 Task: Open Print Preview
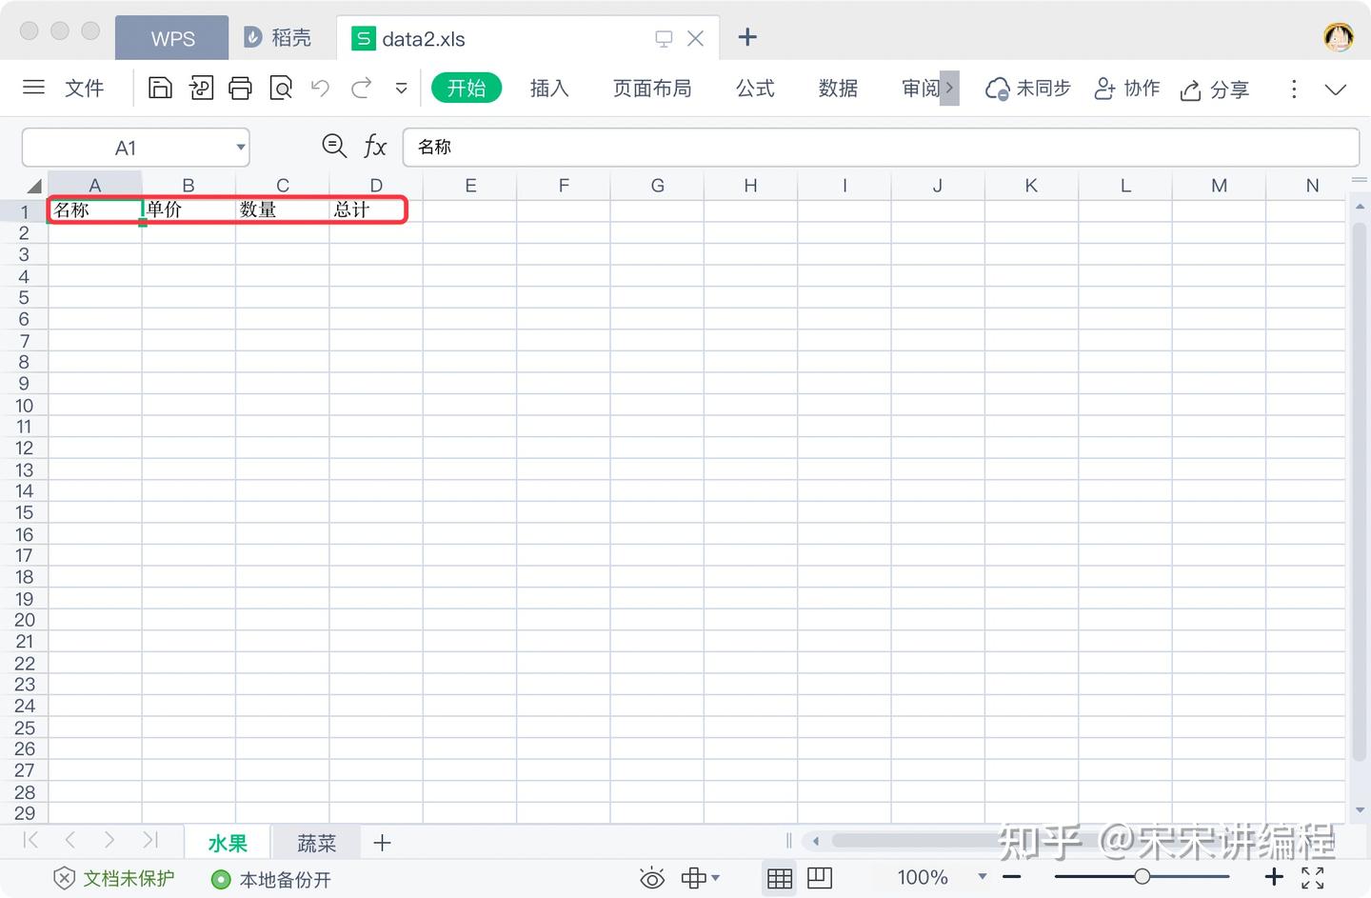pyautogui.click(x=281, y=88)
